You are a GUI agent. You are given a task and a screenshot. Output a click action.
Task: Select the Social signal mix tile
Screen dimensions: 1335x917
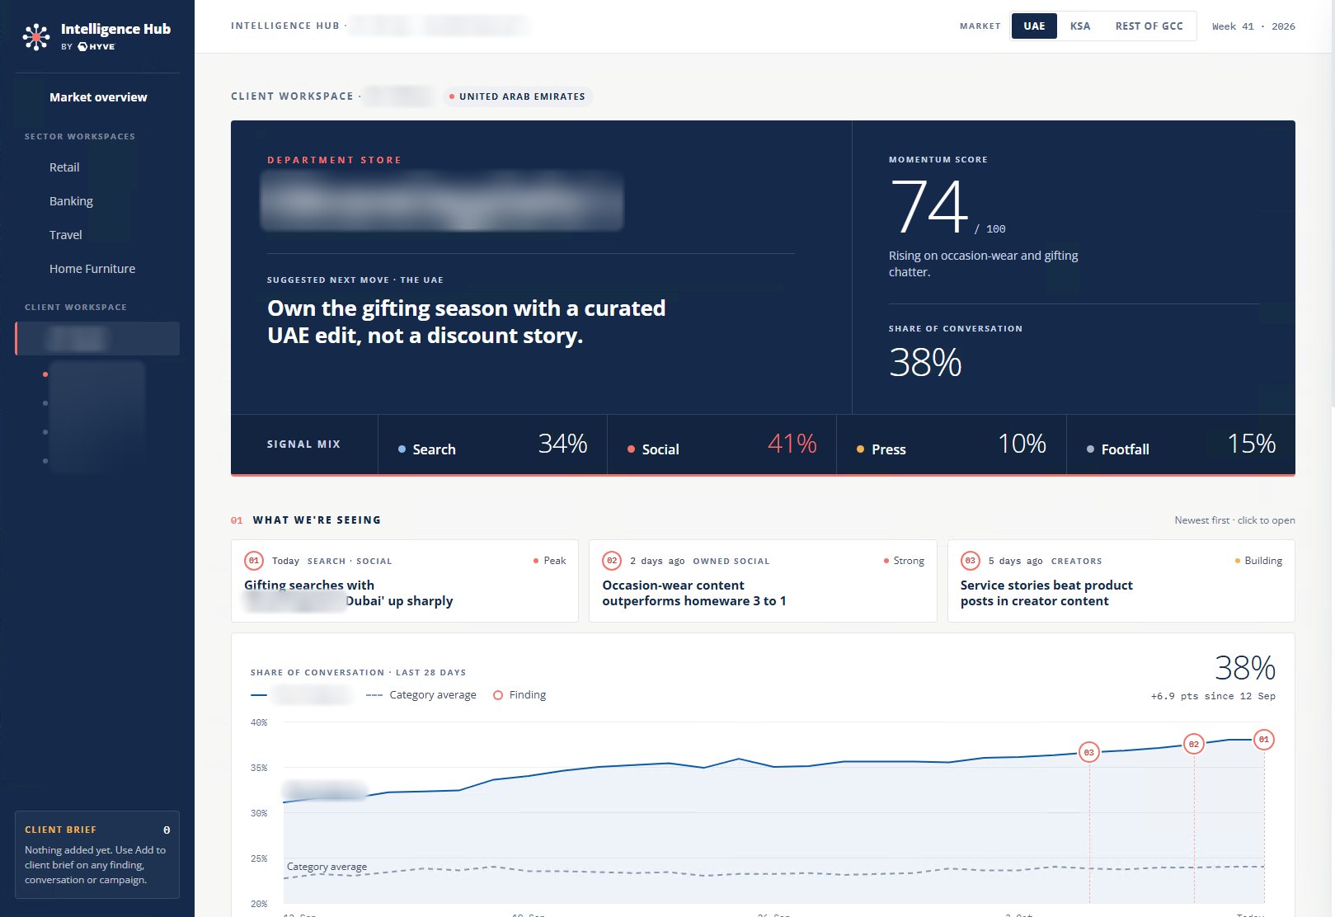pos(722,444)
